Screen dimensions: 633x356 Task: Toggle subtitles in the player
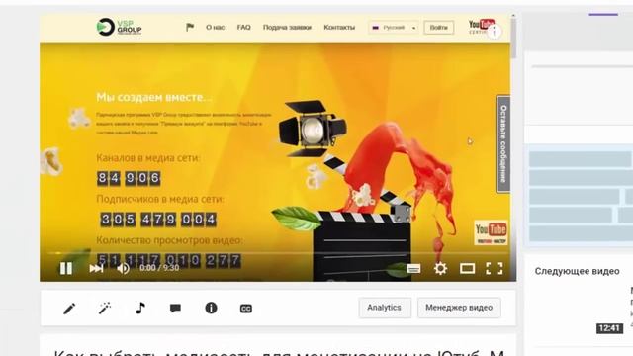tap(413, 268)
